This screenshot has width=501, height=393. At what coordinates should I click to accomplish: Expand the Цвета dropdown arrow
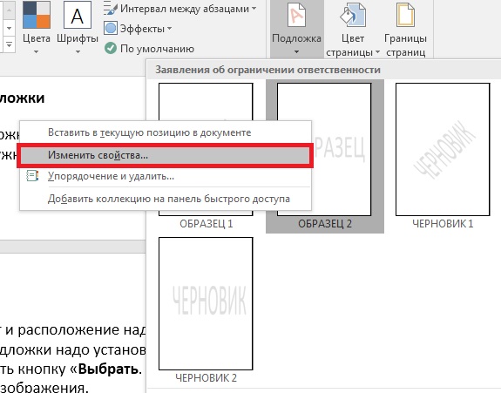coord(36,51)
